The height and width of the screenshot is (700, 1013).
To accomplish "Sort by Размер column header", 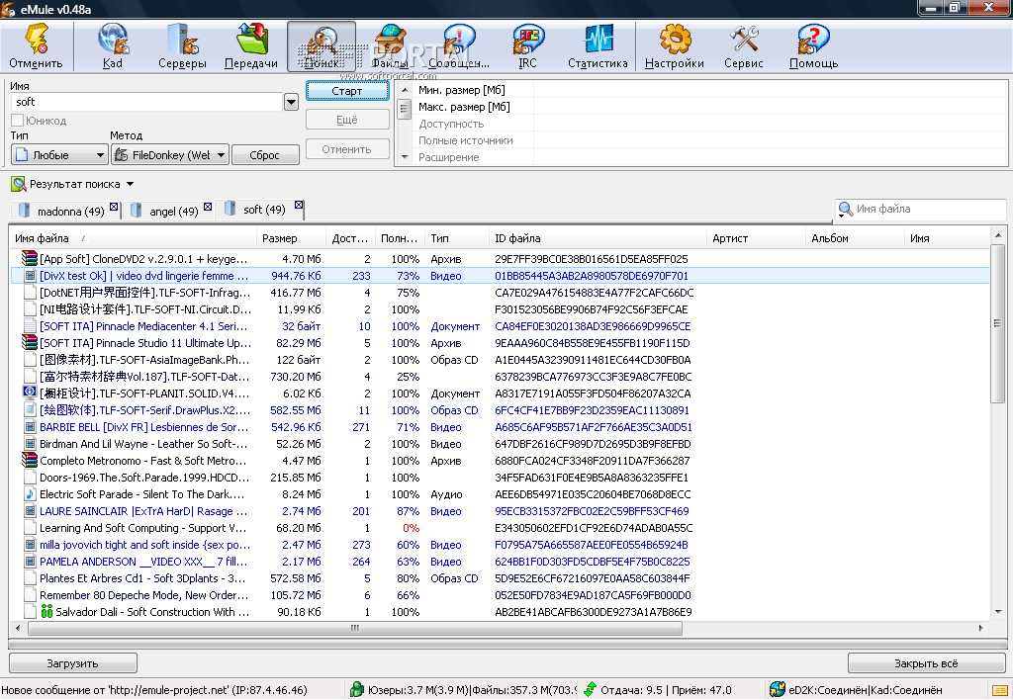I will 292,238.
